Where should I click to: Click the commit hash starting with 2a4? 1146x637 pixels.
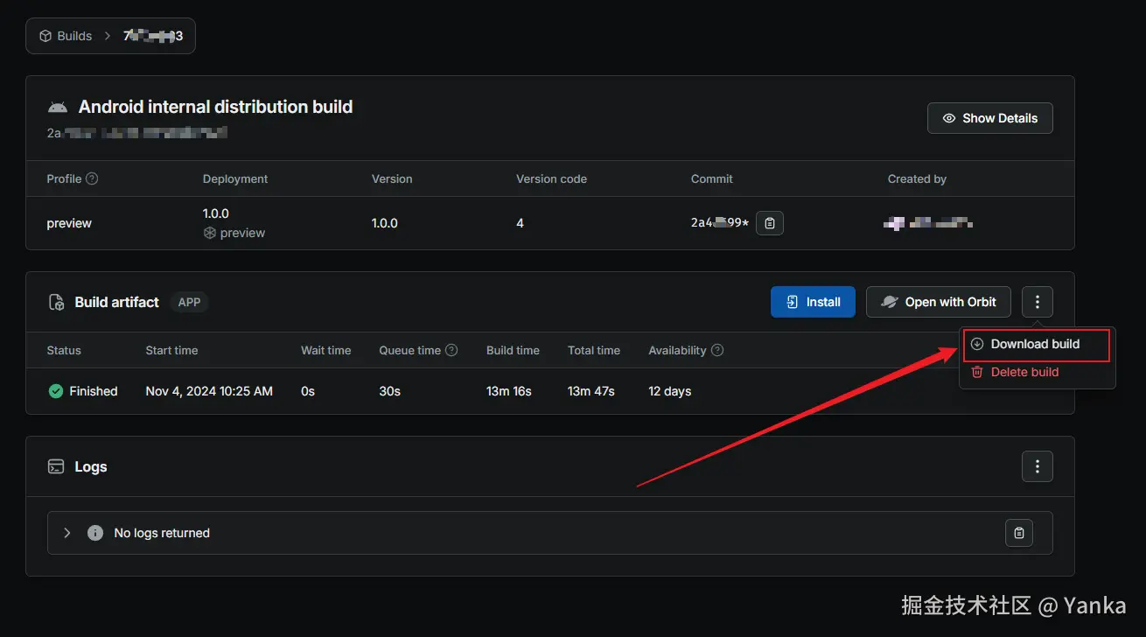click(720, 223)
